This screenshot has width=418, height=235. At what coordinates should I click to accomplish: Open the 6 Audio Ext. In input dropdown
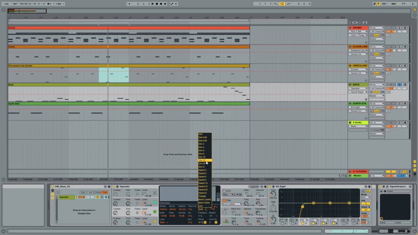[x=377, y=122]
